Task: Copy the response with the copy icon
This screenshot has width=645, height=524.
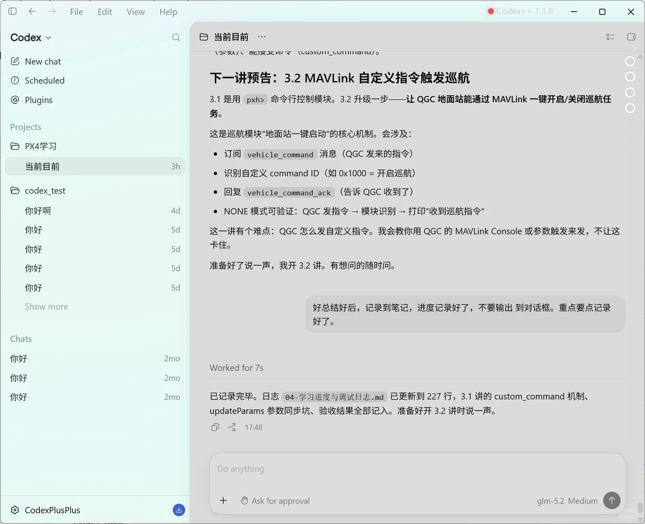Action: coord(215,427)
